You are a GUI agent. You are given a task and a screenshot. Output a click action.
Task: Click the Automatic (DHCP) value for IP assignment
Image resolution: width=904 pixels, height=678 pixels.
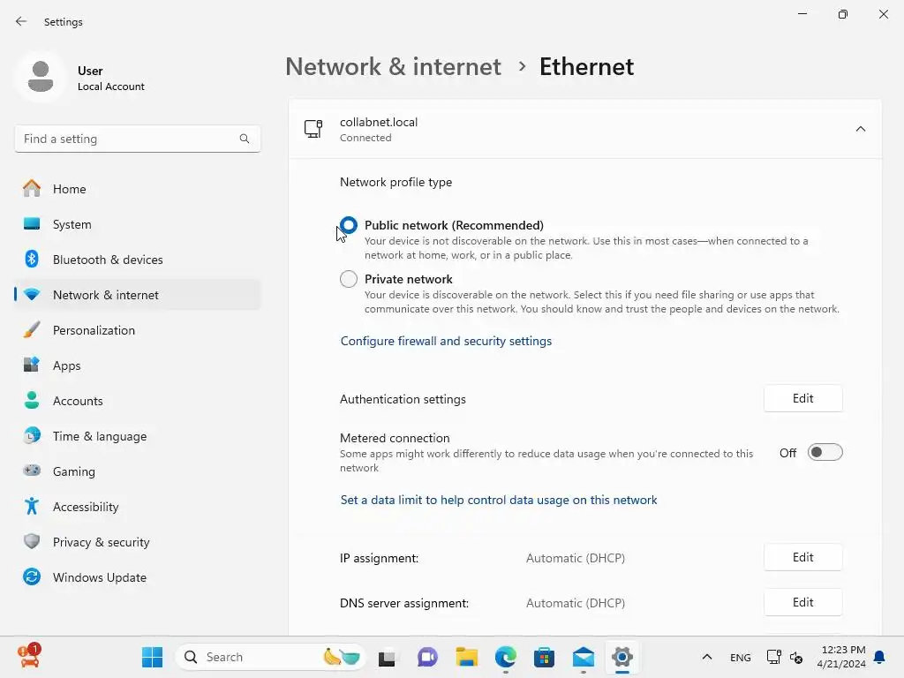tap(576, 558)
